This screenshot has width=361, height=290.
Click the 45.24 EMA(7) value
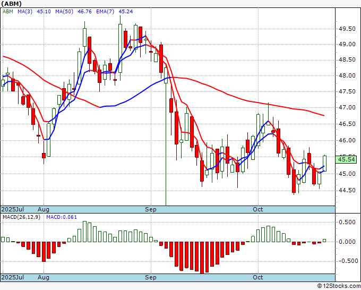[126, 12]
